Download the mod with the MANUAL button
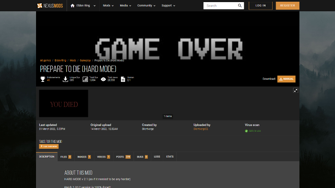The image size is (335, 188). pos(286,79)
